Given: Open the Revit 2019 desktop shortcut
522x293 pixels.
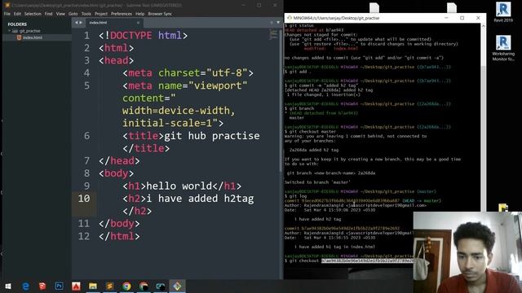Looking at the screenshot, I should coord(503,12).
